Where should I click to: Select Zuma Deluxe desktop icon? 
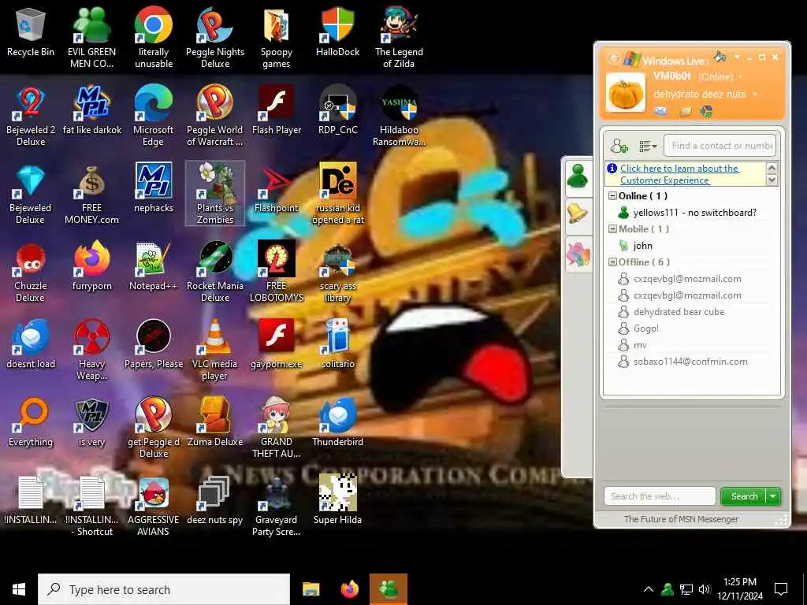coord(215,423)
